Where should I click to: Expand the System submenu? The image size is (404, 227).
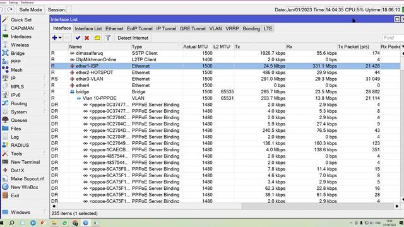pyautogui.click(x=18, y=112)
